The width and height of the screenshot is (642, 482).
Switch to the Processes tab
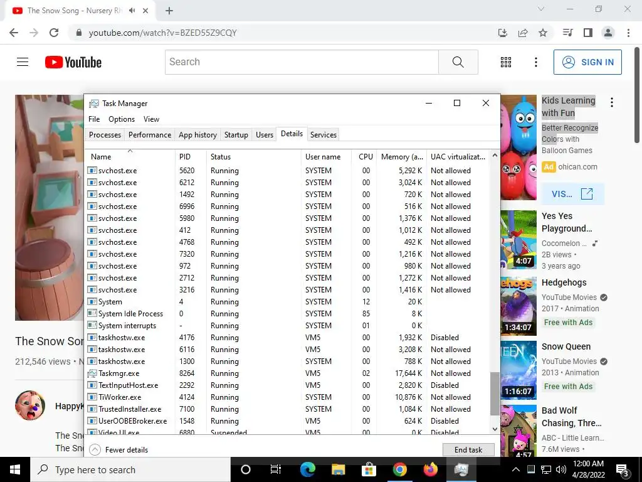(105, 135)
